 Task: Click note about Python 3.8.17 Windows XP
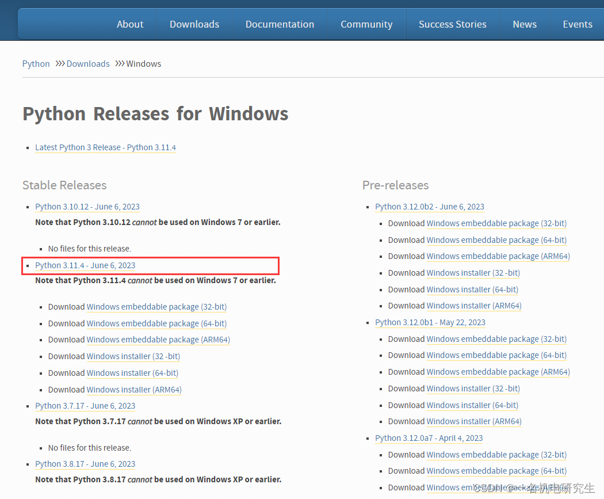[x=158, y=479]
